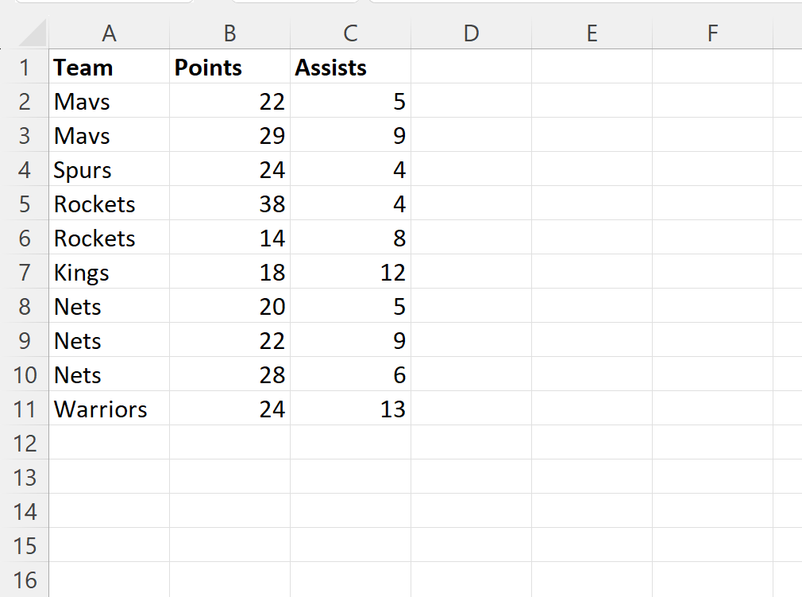Select row 12 header
This screenshot has height=597, width=802.
[x=25, y=443]
